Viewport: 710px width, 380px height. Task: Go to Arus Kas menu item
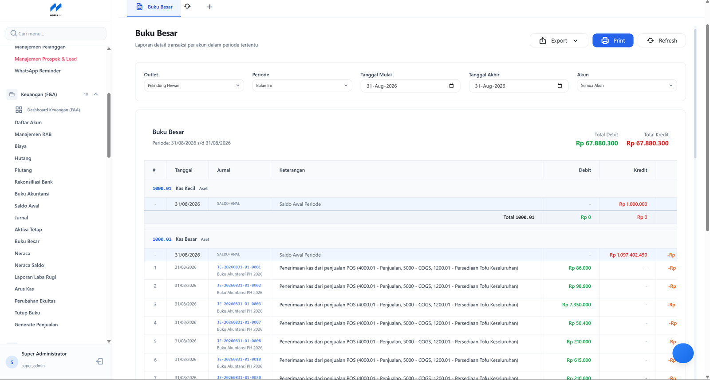point(24,289)
